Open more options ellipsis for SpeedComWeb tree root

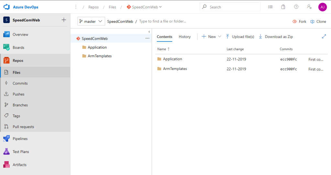coord(147,39)
